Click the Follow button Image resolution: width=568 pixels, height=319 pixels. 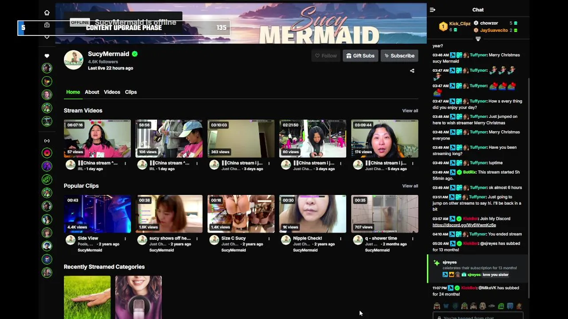(x=326, y=56)
